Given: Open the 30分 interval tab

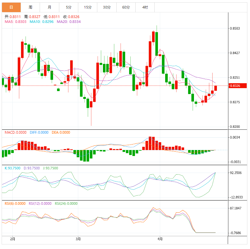Looking at the screenshot, I should point(107,7).
